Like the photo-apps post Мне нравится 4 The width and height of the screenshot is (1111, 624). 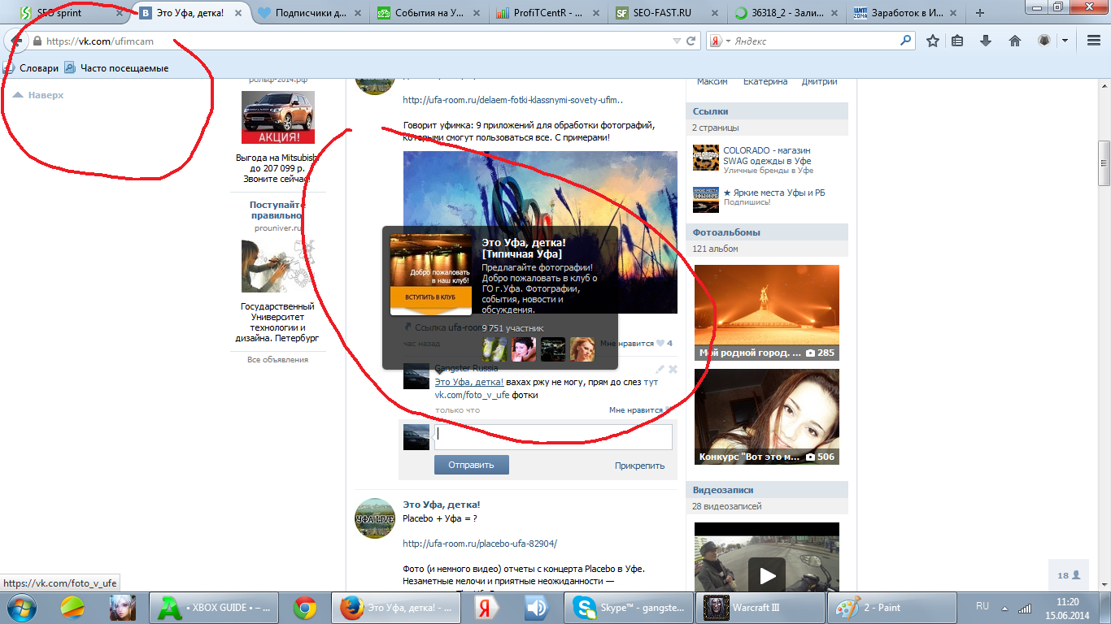coord(636,344)
